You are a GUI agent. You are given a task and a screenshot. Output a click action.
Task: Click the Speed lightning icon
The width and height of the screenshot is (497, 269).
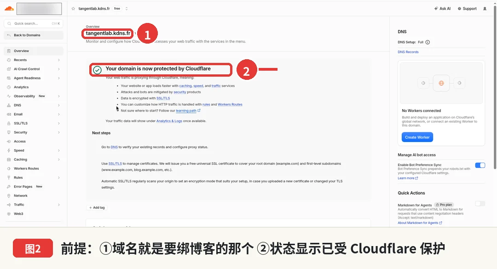click(x=9, y=151)
